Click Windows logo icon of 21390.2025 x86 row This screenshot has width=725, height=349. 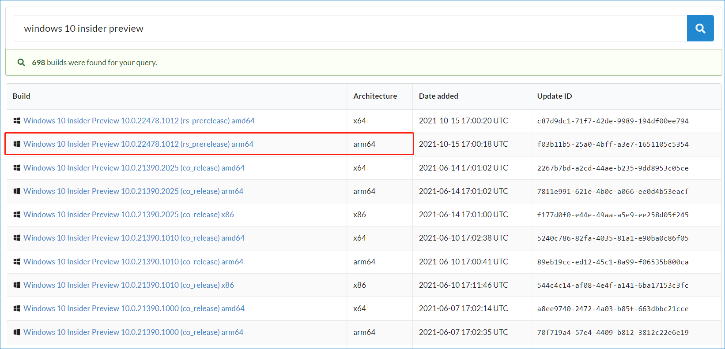17,215
